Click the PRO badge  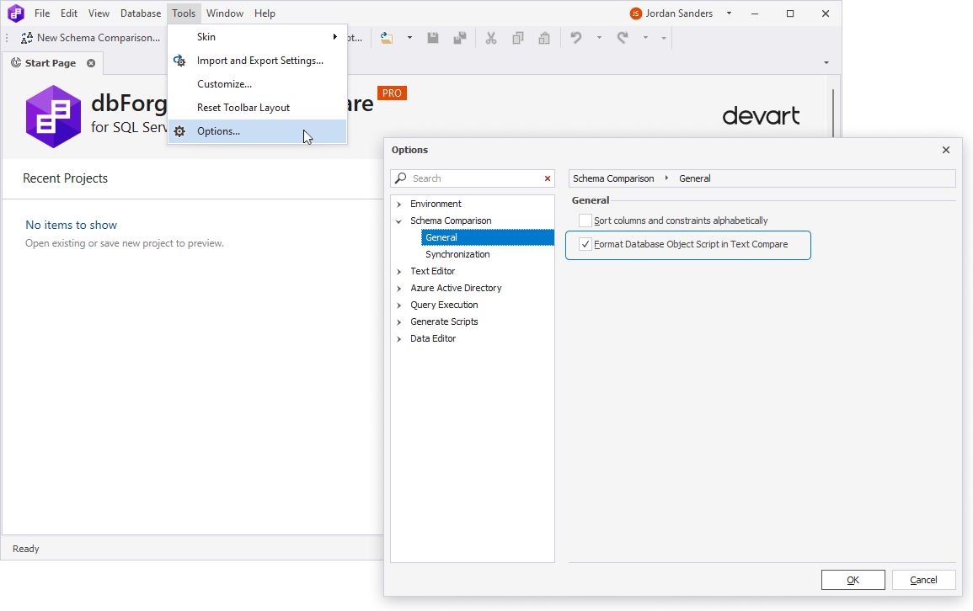(x=392, y=93)
